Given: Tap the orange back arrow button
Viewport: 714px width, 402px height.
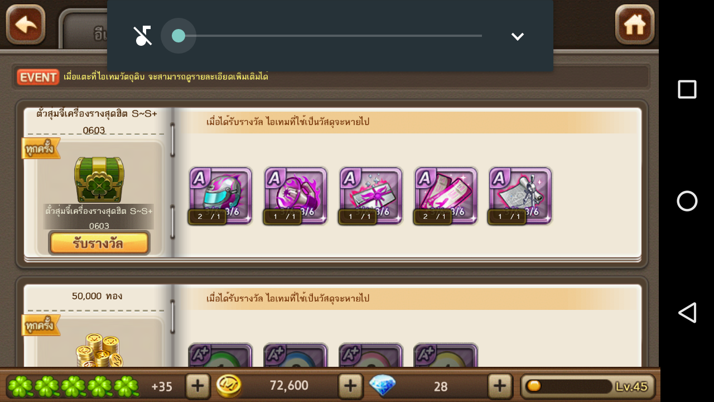Looking at the screenshot, I should [x=26, y=25].
